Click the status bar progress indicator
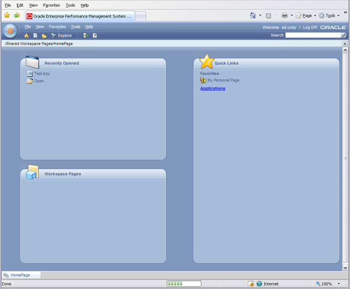This screenshot has height=289, width=350. (184, 284)
